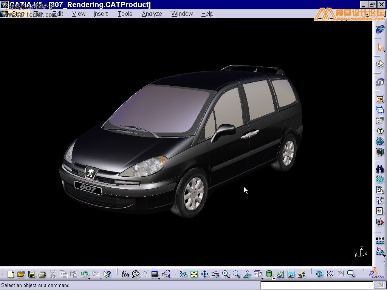Click the tree structure icon in bottom toolbar
Image resolution: width=387 pixels, height=290 pixels.
166,274
